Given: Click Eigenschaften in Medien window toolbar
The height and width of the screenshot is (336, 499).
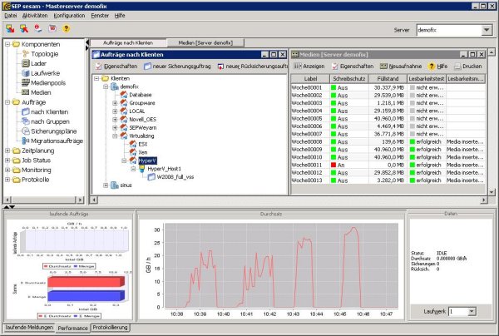Looking at the screenshot, I should tap(353, 67).
